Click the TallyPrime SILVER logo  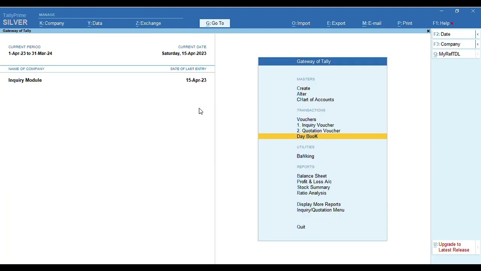15,19
